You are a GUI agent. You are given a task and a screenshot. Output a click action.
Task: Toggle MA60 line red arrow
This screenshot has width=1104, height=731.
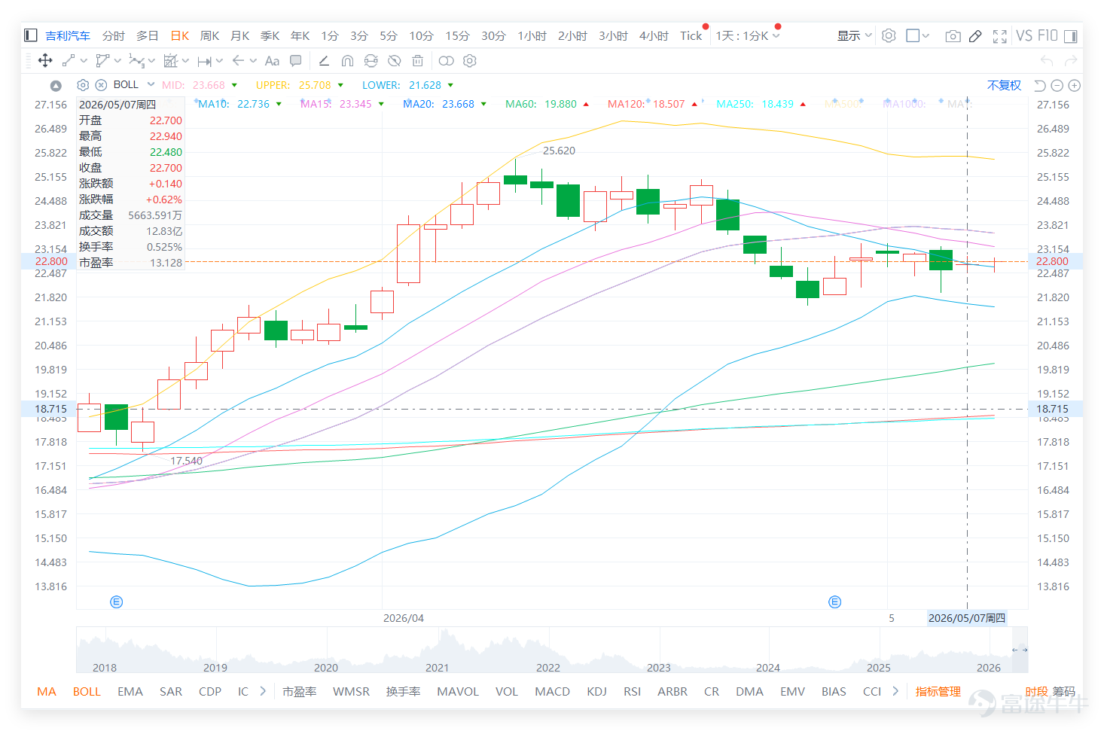pos(586,104)
